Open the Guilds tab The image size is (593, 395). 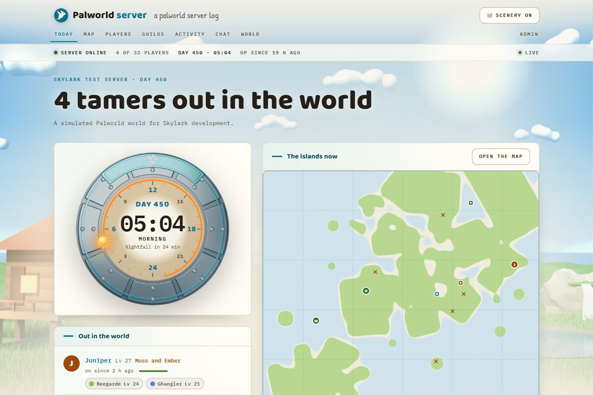(153, 34)
